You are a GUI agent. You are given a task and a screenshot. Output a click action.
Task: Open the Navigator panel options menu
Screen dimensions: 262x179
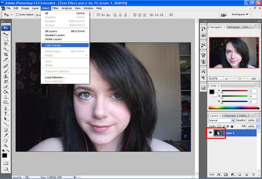pyautogui.click(x=258, y=28)
